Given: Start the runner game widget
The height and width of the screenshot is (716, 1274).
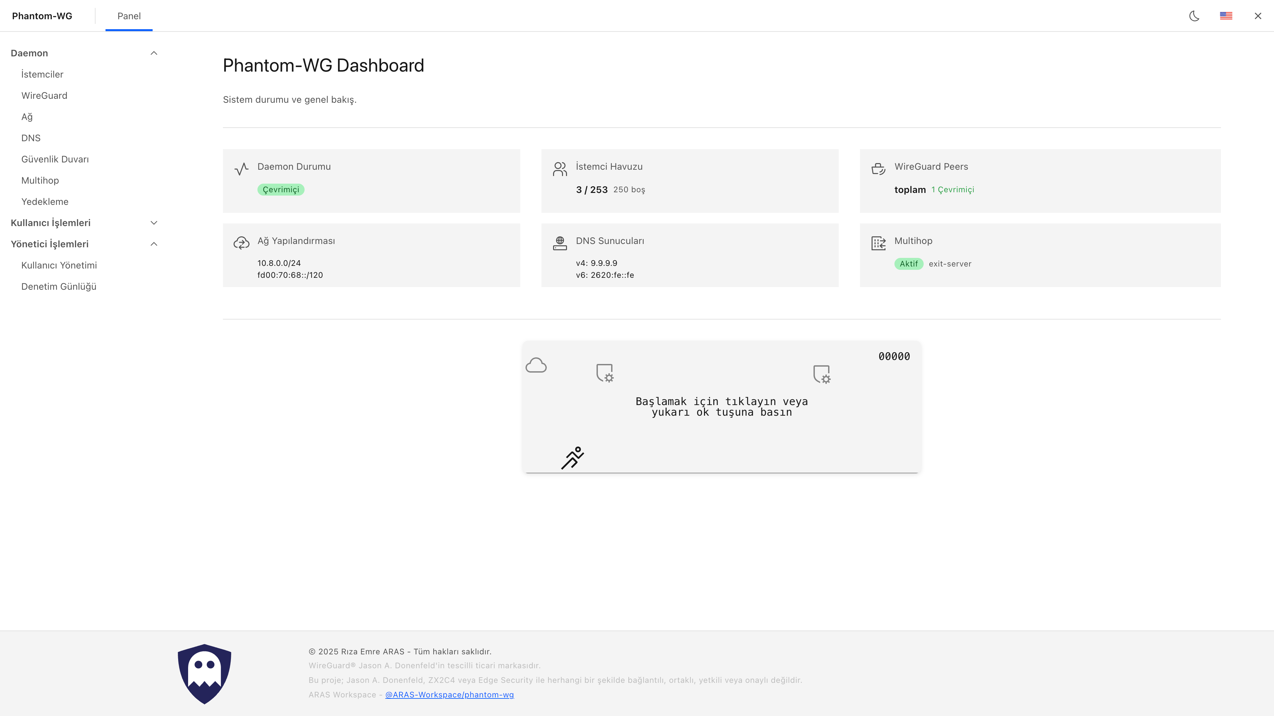Looking at the screenshot, I should pyautogui.click(x=722, y=407).
